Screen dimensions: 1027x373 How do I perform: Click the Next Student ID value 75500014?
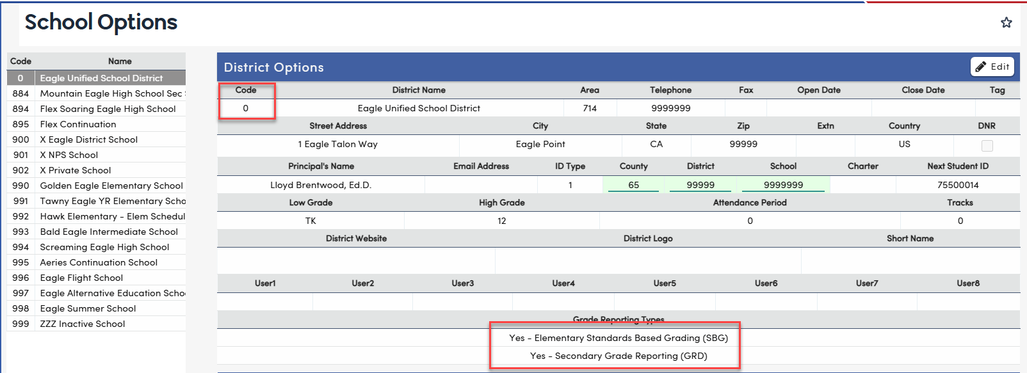[x=958, y=185]
